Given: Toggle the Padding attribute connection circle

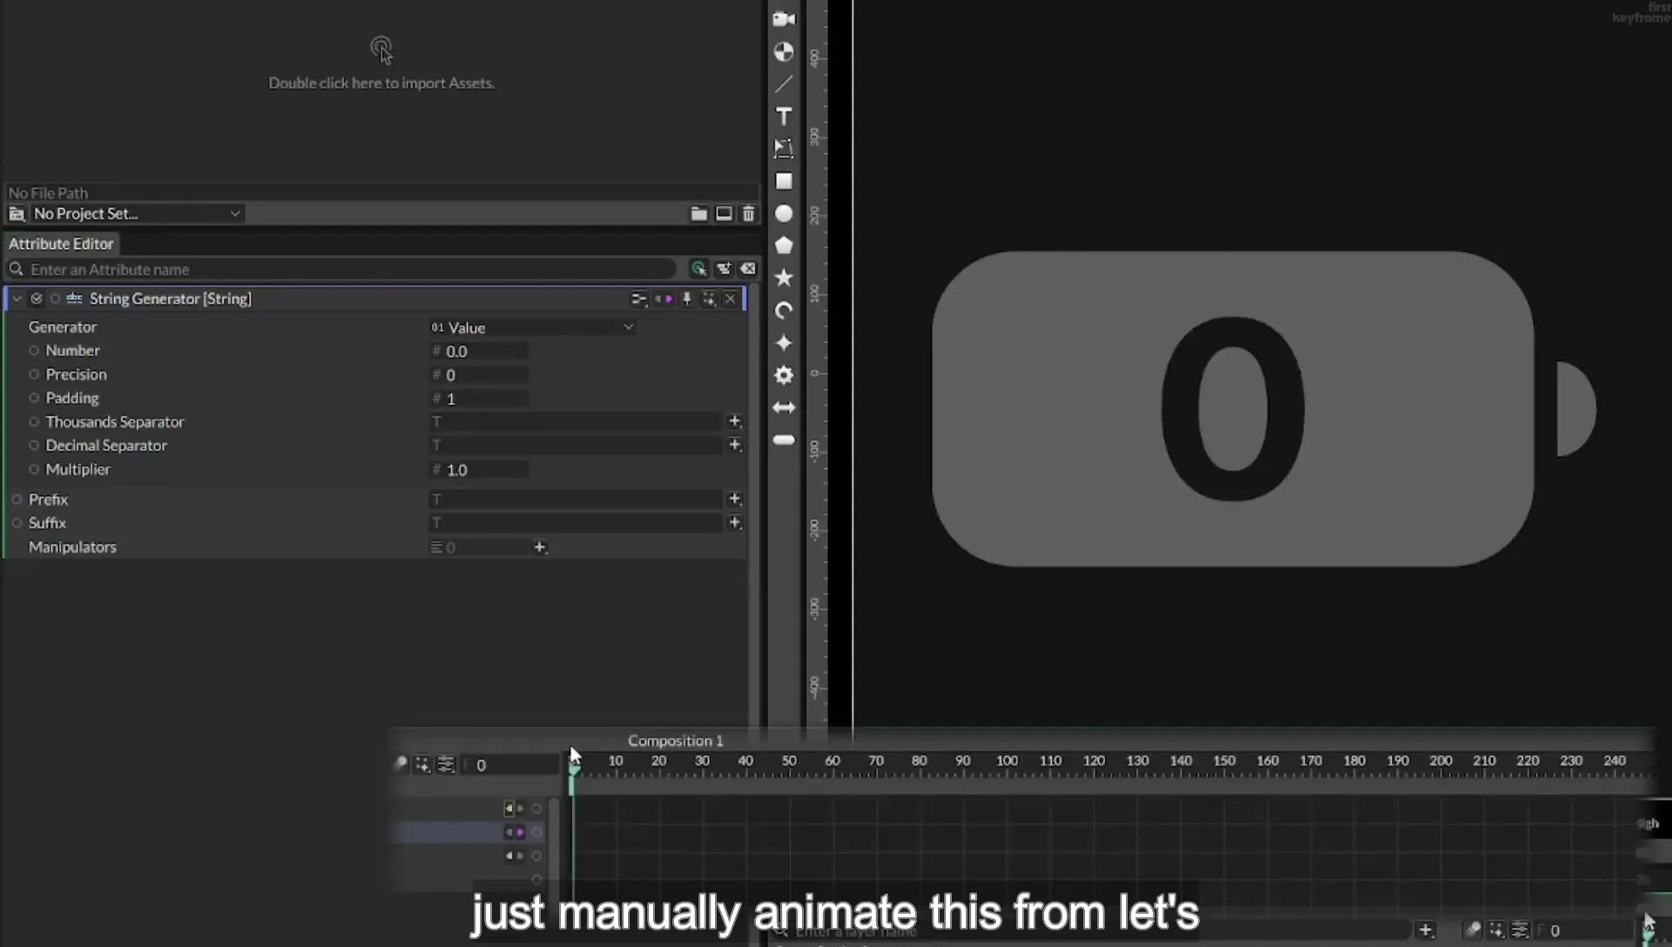Looking at the screenshot, I should tap(34, 398).
